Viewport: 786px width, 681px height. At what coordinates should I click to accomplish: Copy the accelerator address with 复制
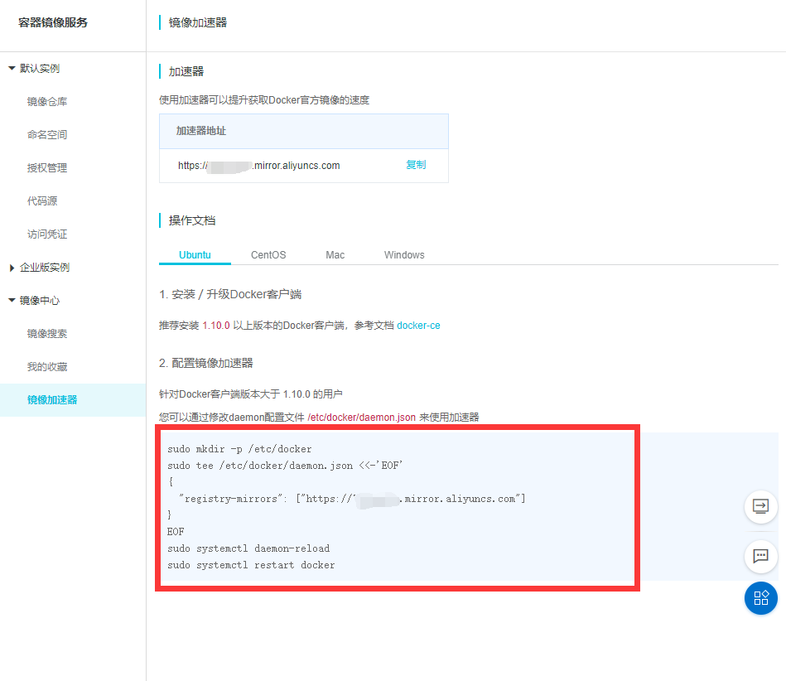click(416, 165)
